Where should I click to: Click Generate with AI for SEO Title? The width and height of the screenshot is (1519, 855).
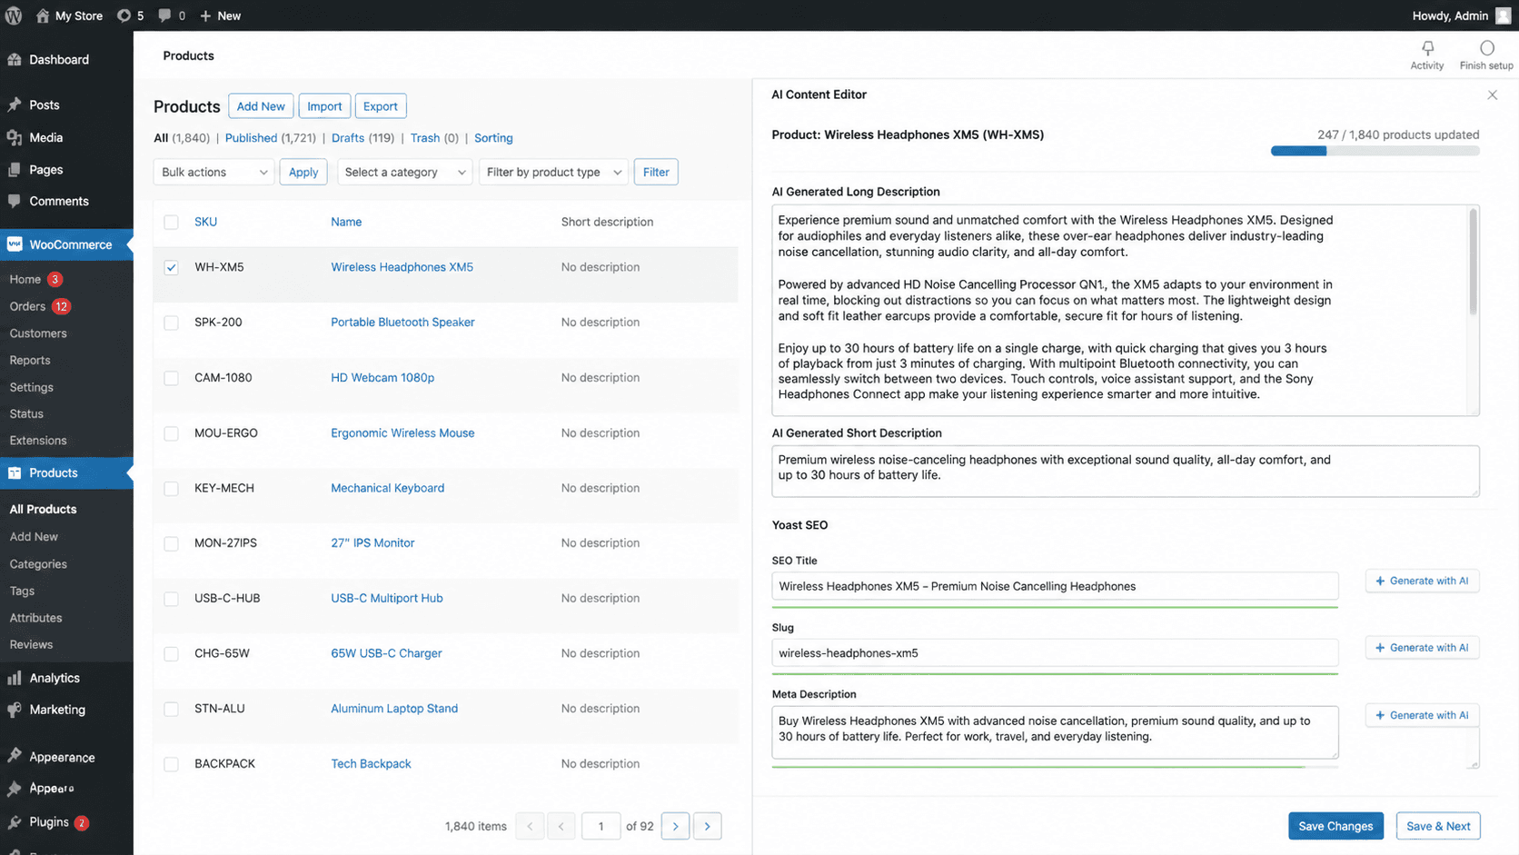[1422, 581]
